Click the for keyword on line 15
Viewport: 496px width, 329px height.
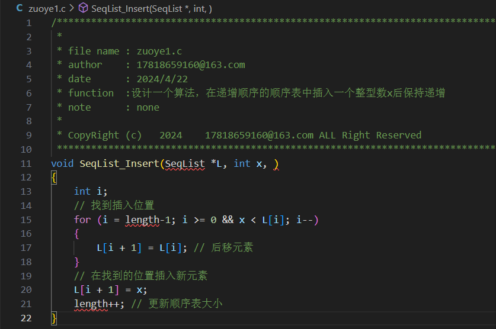tap(82, 220)
